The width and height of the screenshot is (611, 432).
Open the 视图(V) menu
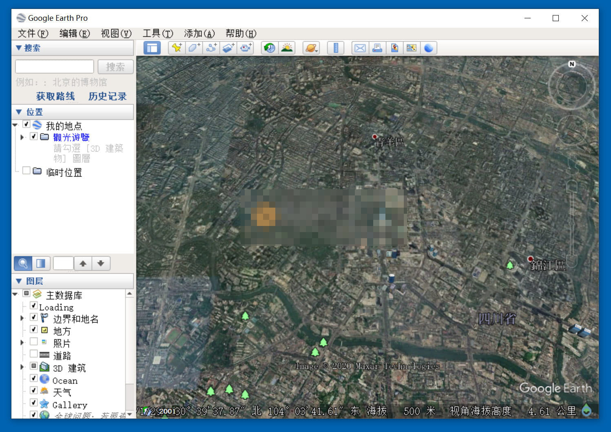click(x=116, y=33)
